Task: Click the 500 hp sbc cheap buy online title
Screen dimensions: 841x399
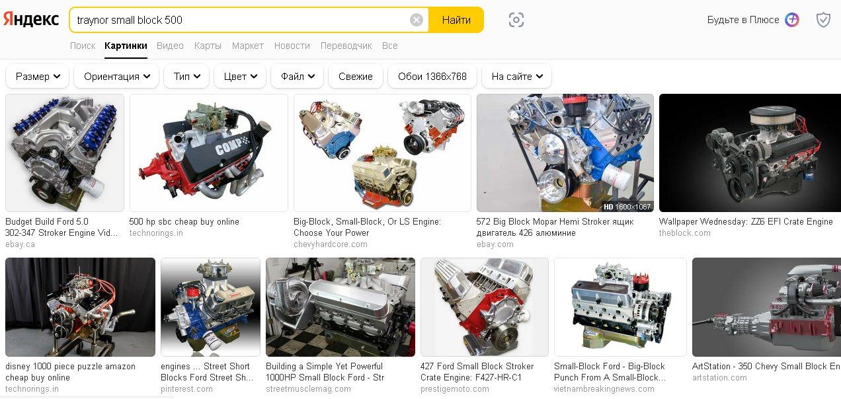Action: 184,221
